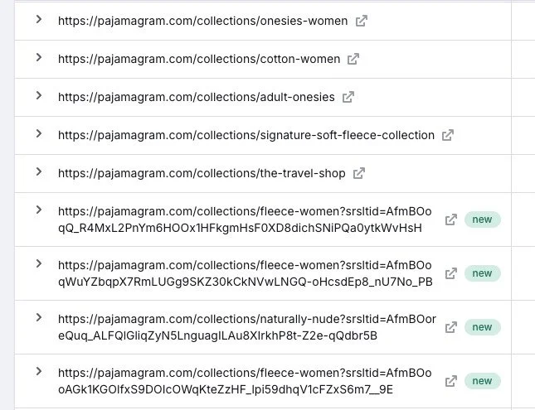Image resolution: width=535 pixels, height=410 pixels.
Task: Click the naturally-nude srsltid URL text
Action: click(x=247, y=327)
